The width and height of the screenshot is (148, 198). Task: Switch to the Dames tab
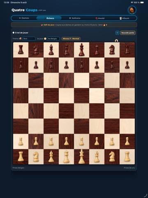pyautogui.click(x=24, y=18)
